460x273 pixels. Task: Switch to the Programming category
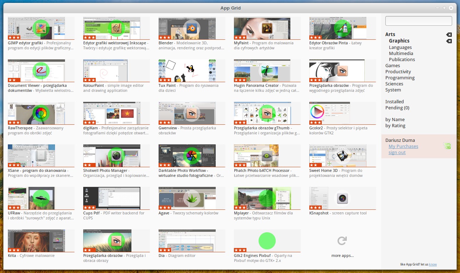click(400, 78)
